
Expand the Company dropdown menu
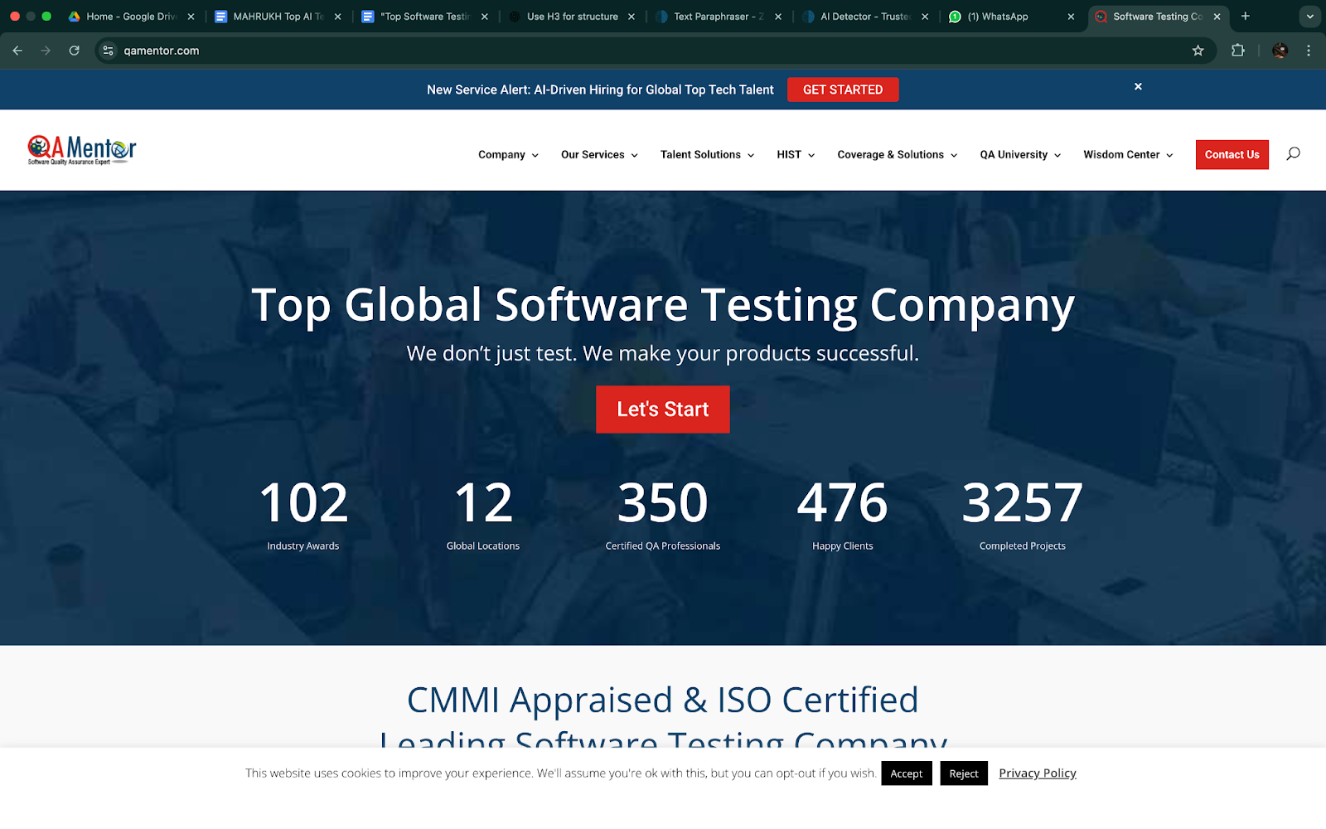tap(508, 155)
